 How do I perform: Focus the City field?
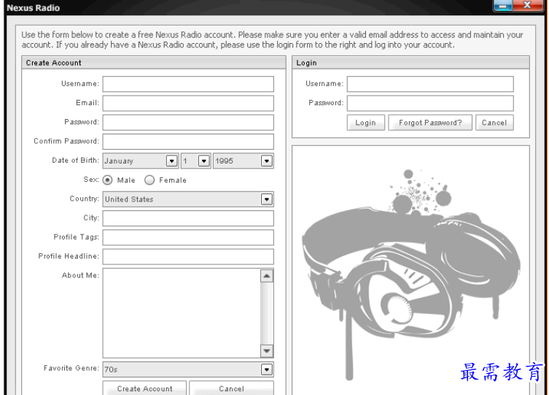188,218
